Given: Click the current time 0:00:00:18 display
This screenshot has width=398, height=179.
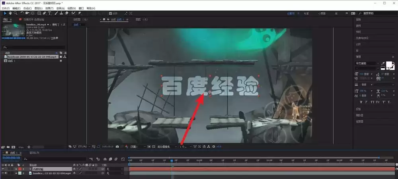Looking at the screenshot, I should tap(12, 158).
